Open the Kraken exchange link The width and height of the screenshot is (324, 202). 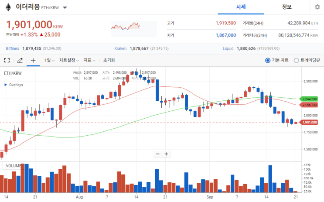[120, 48]
